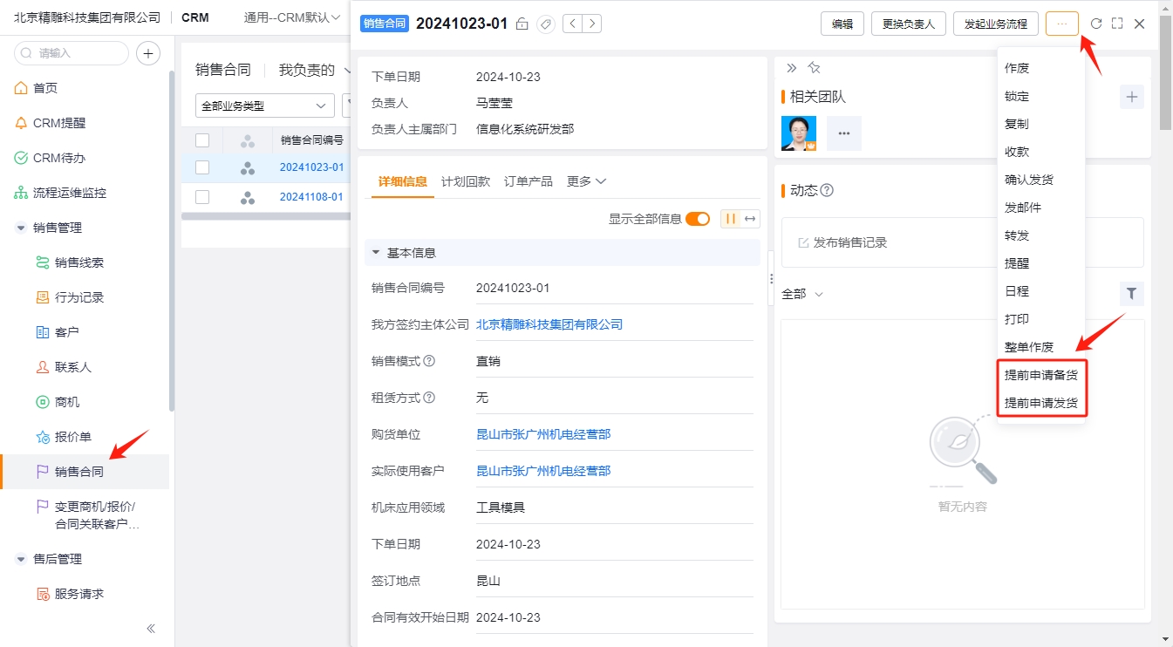Click hierarchy icon in row 20241108-01

click(x=248, y=197)
